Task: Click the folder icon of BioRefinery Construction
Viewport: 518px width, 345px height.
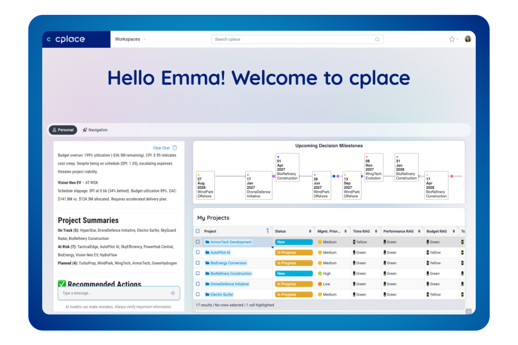Action: click(208, 273)
